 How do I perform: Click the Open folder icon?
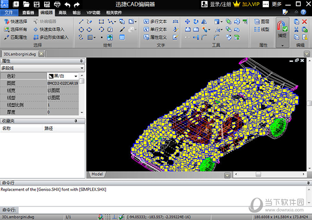[26, 4]
